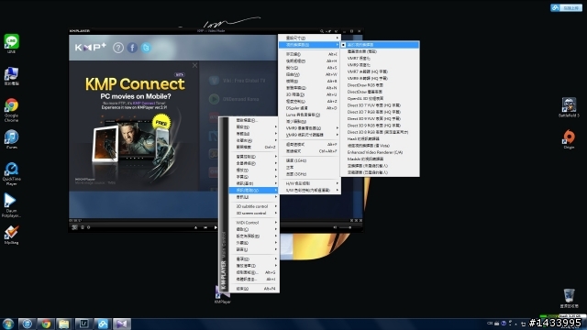Open iTunes desktop shortcut
The image size is (587, 330).
pos(12,139)
